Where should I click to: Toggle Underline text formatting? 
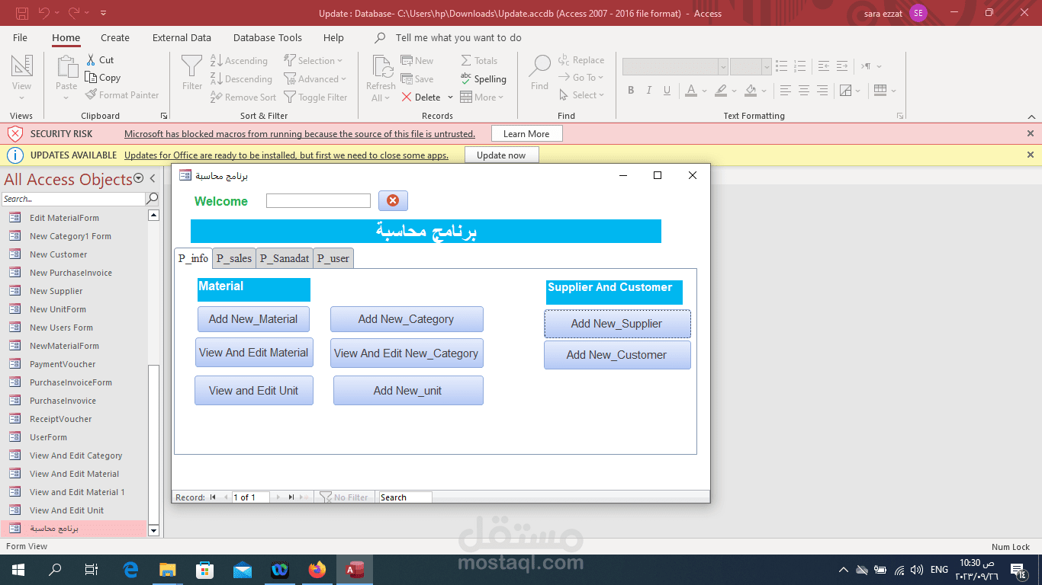coord(667,91)
